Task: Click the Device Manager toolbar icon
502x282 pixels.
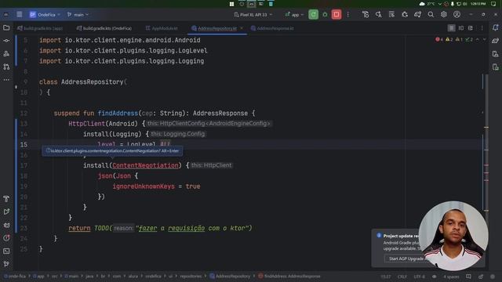Action: coord(391,14)
